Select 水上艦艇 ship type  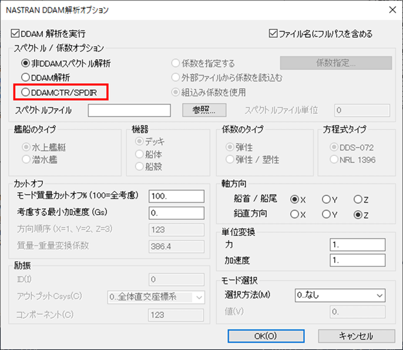tap(26, 147)
